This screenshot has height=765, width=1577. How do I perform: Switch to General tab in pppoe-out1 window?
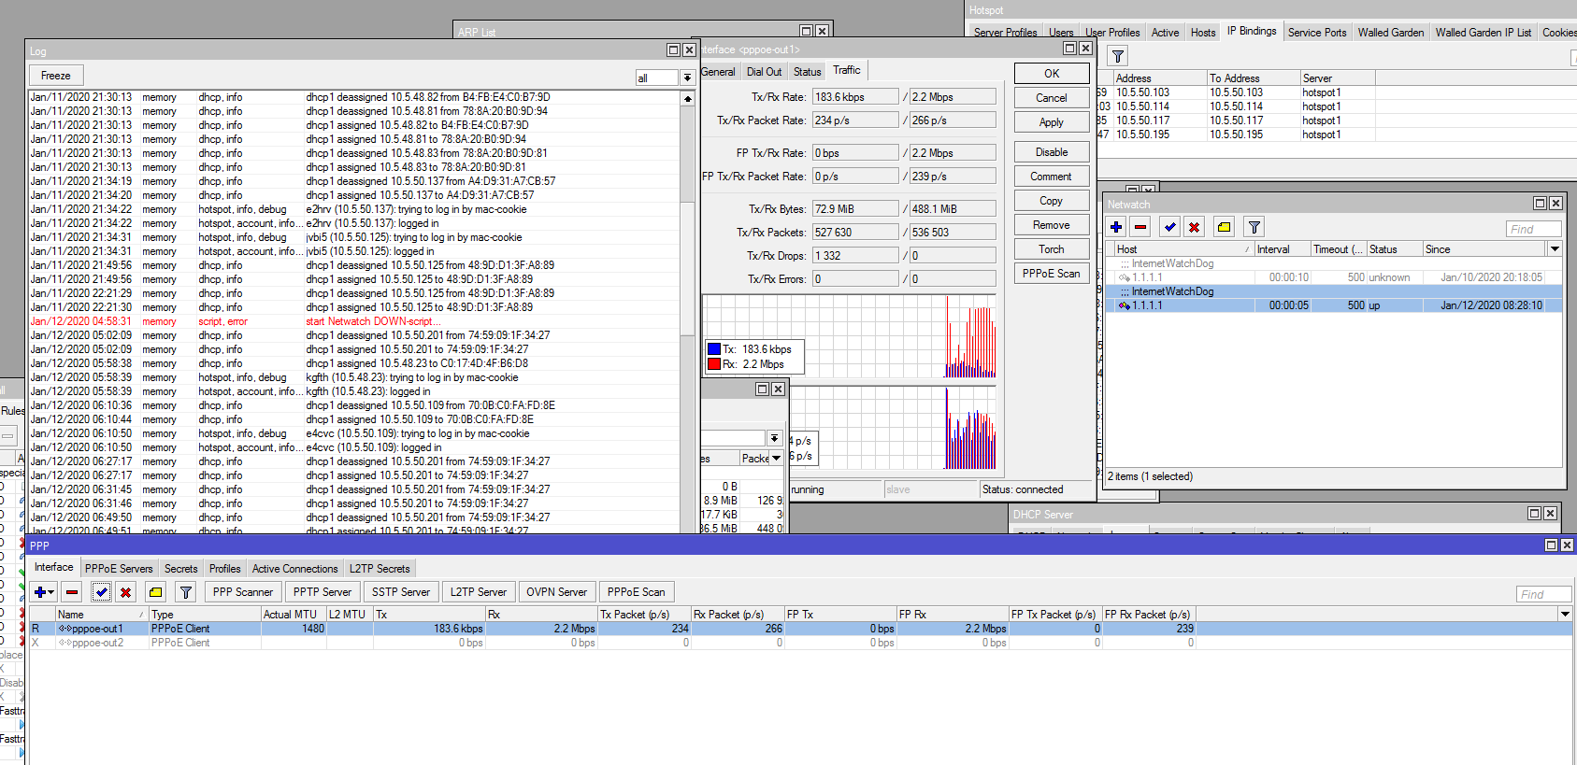pyautogui.click(x=718, y=72)
